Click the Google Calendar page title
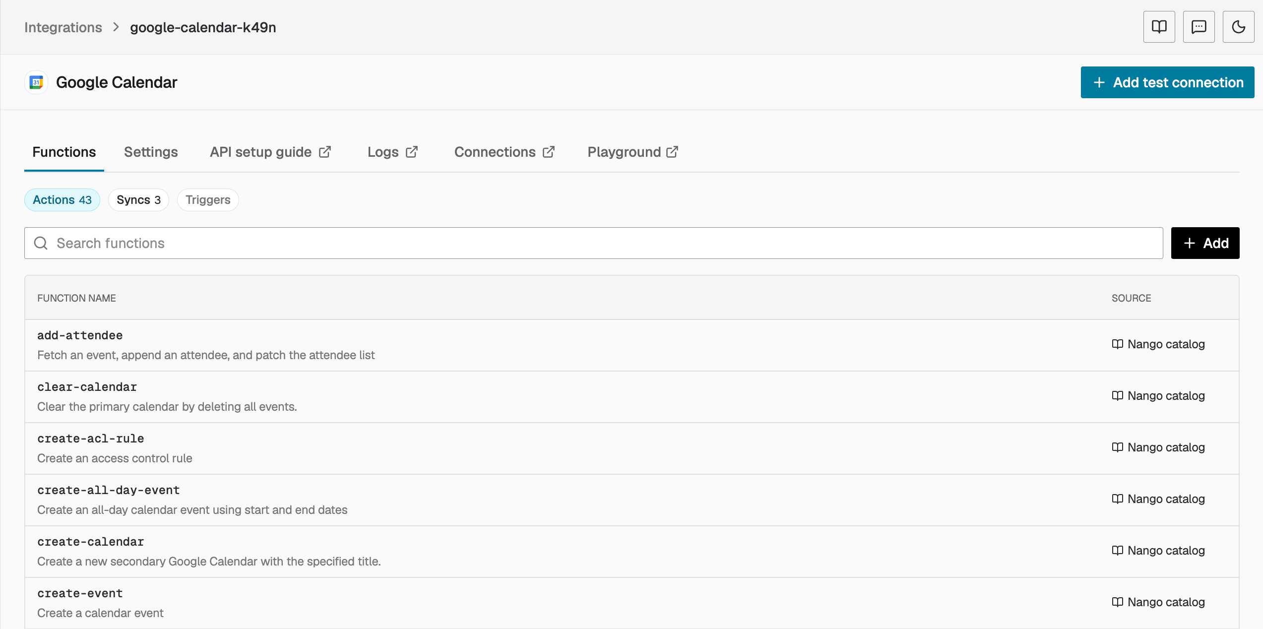This screenshot has width=1263, height=629. (x=116, y=82)
